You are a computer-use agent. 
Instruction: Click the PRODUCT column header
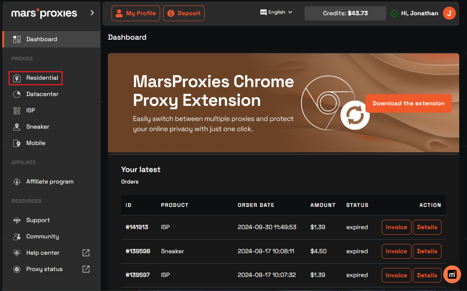[x=175, y=205]
